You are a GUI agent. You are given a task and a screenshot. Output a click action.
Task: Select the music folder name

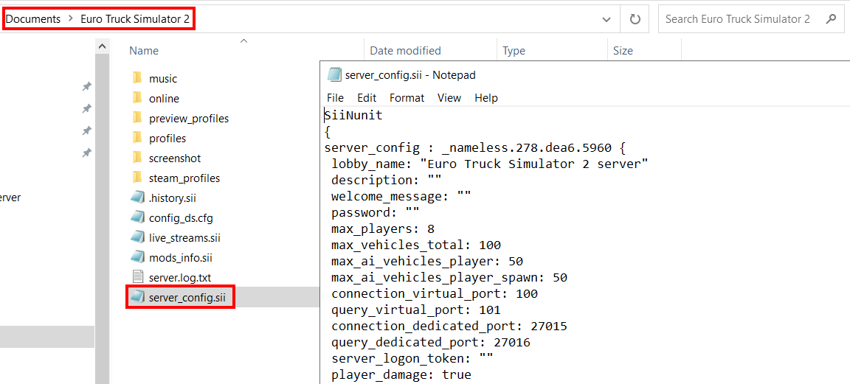[163, 79]
